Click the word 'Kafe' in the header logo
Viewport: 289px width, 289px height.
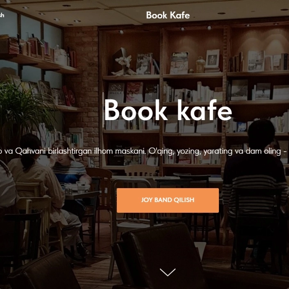pyautogui.click(x=180, y=15)
